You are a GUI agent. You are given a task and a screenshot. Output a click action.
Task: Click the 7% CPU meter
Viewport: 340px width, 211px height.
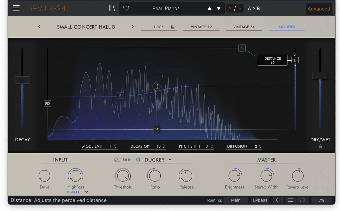point(321,200)
